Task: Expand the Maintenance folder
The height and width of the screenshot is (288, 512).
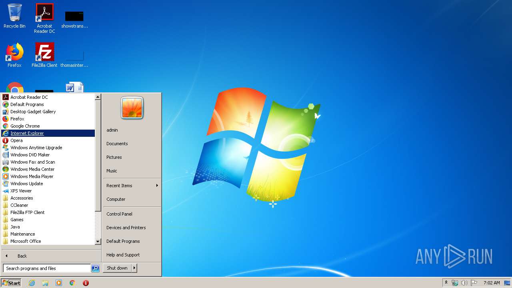Action: pyautogui.click(x=48, y=234)
